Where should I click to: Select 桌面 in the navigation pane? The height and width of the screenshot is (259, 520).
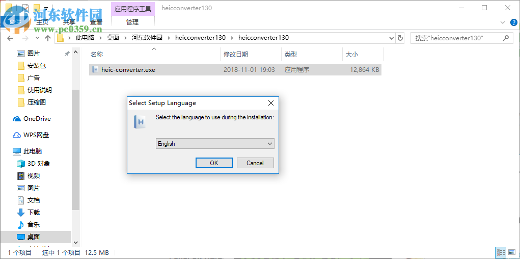click(34, 237)
